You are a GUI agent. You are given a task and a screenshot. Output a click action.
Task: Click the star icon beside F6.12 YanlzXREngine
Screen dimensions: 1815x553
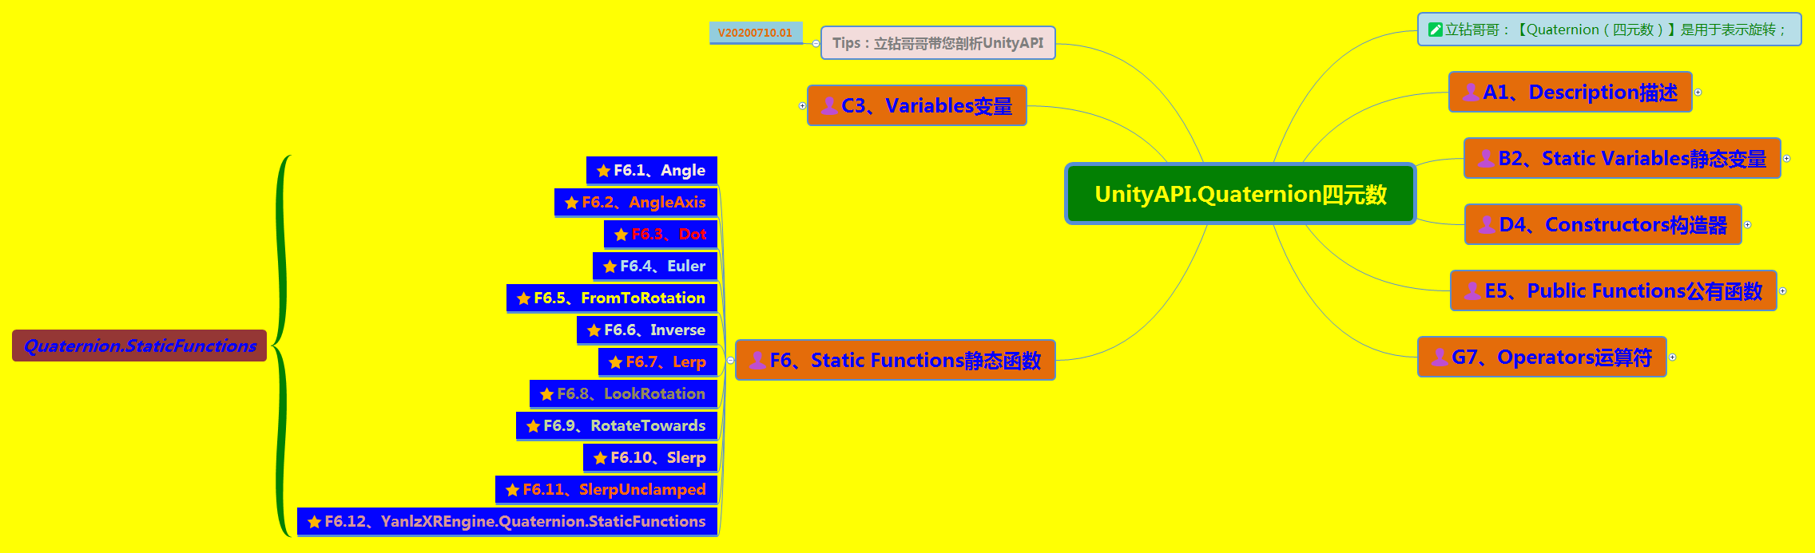pos(315,522)
